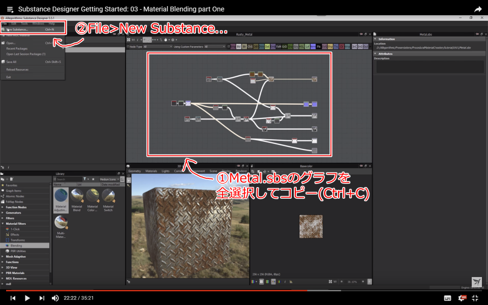Screen dimensions: 488x305
Task: Collapse the Material Filters category
Action: (x=3, y=224)
